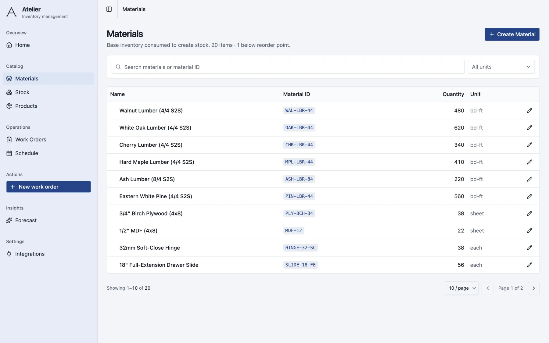
Task: Click quantity 480 for Walnut Lumber
Action: click(x=459, y=111)
